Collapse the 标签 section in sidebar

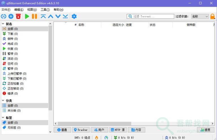tap(3, 117)
